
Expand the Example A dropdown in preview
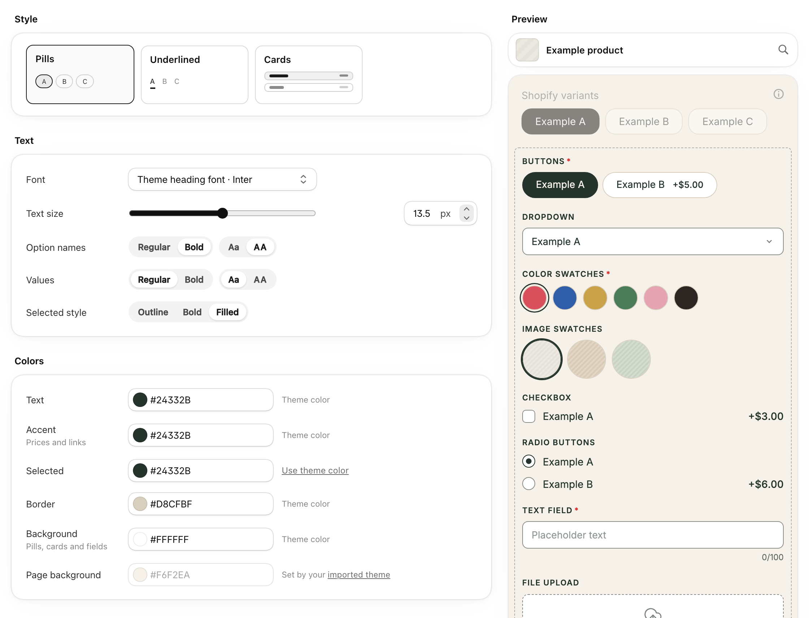coord(652,241)
